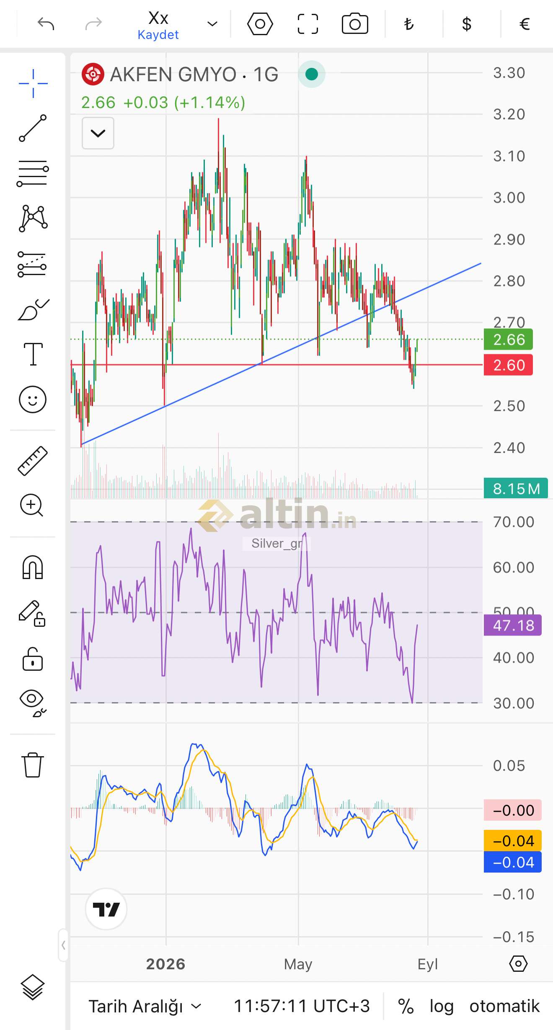The height and width of the screenshot is (1030, 553).
Task: Click the blue -0.04 MACD label
Action: (513, 862)
